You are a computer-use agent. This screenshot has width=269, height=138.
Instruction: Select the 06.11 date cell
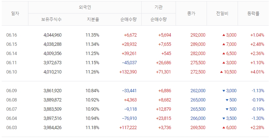point(12,63)
